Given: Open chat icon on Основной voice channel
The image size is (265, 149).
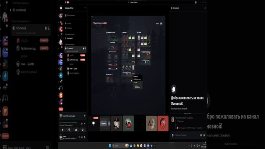Looking at the screenshot, I should (84, 48).
